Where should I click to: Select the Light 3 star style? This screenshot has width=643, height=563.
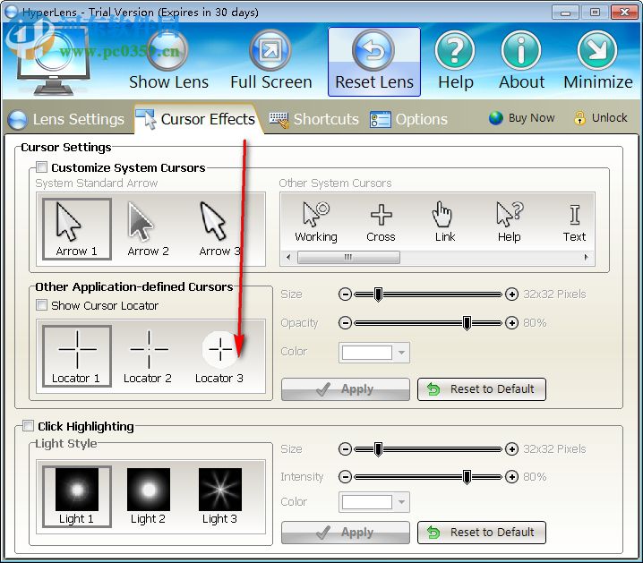point(219,496)
